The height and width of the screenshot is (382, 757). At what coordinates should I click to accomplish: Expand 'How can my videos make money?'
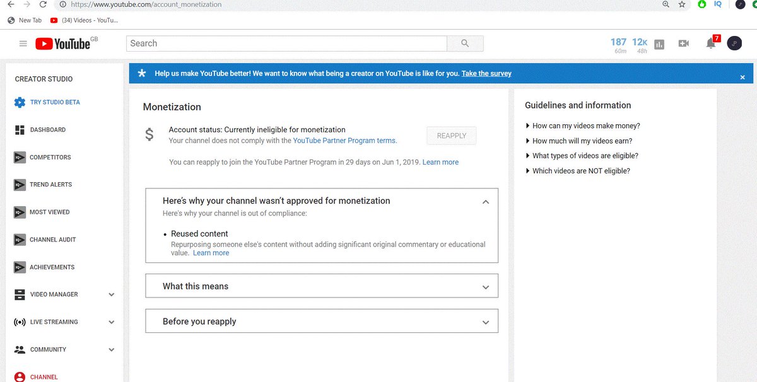point(582,126)
